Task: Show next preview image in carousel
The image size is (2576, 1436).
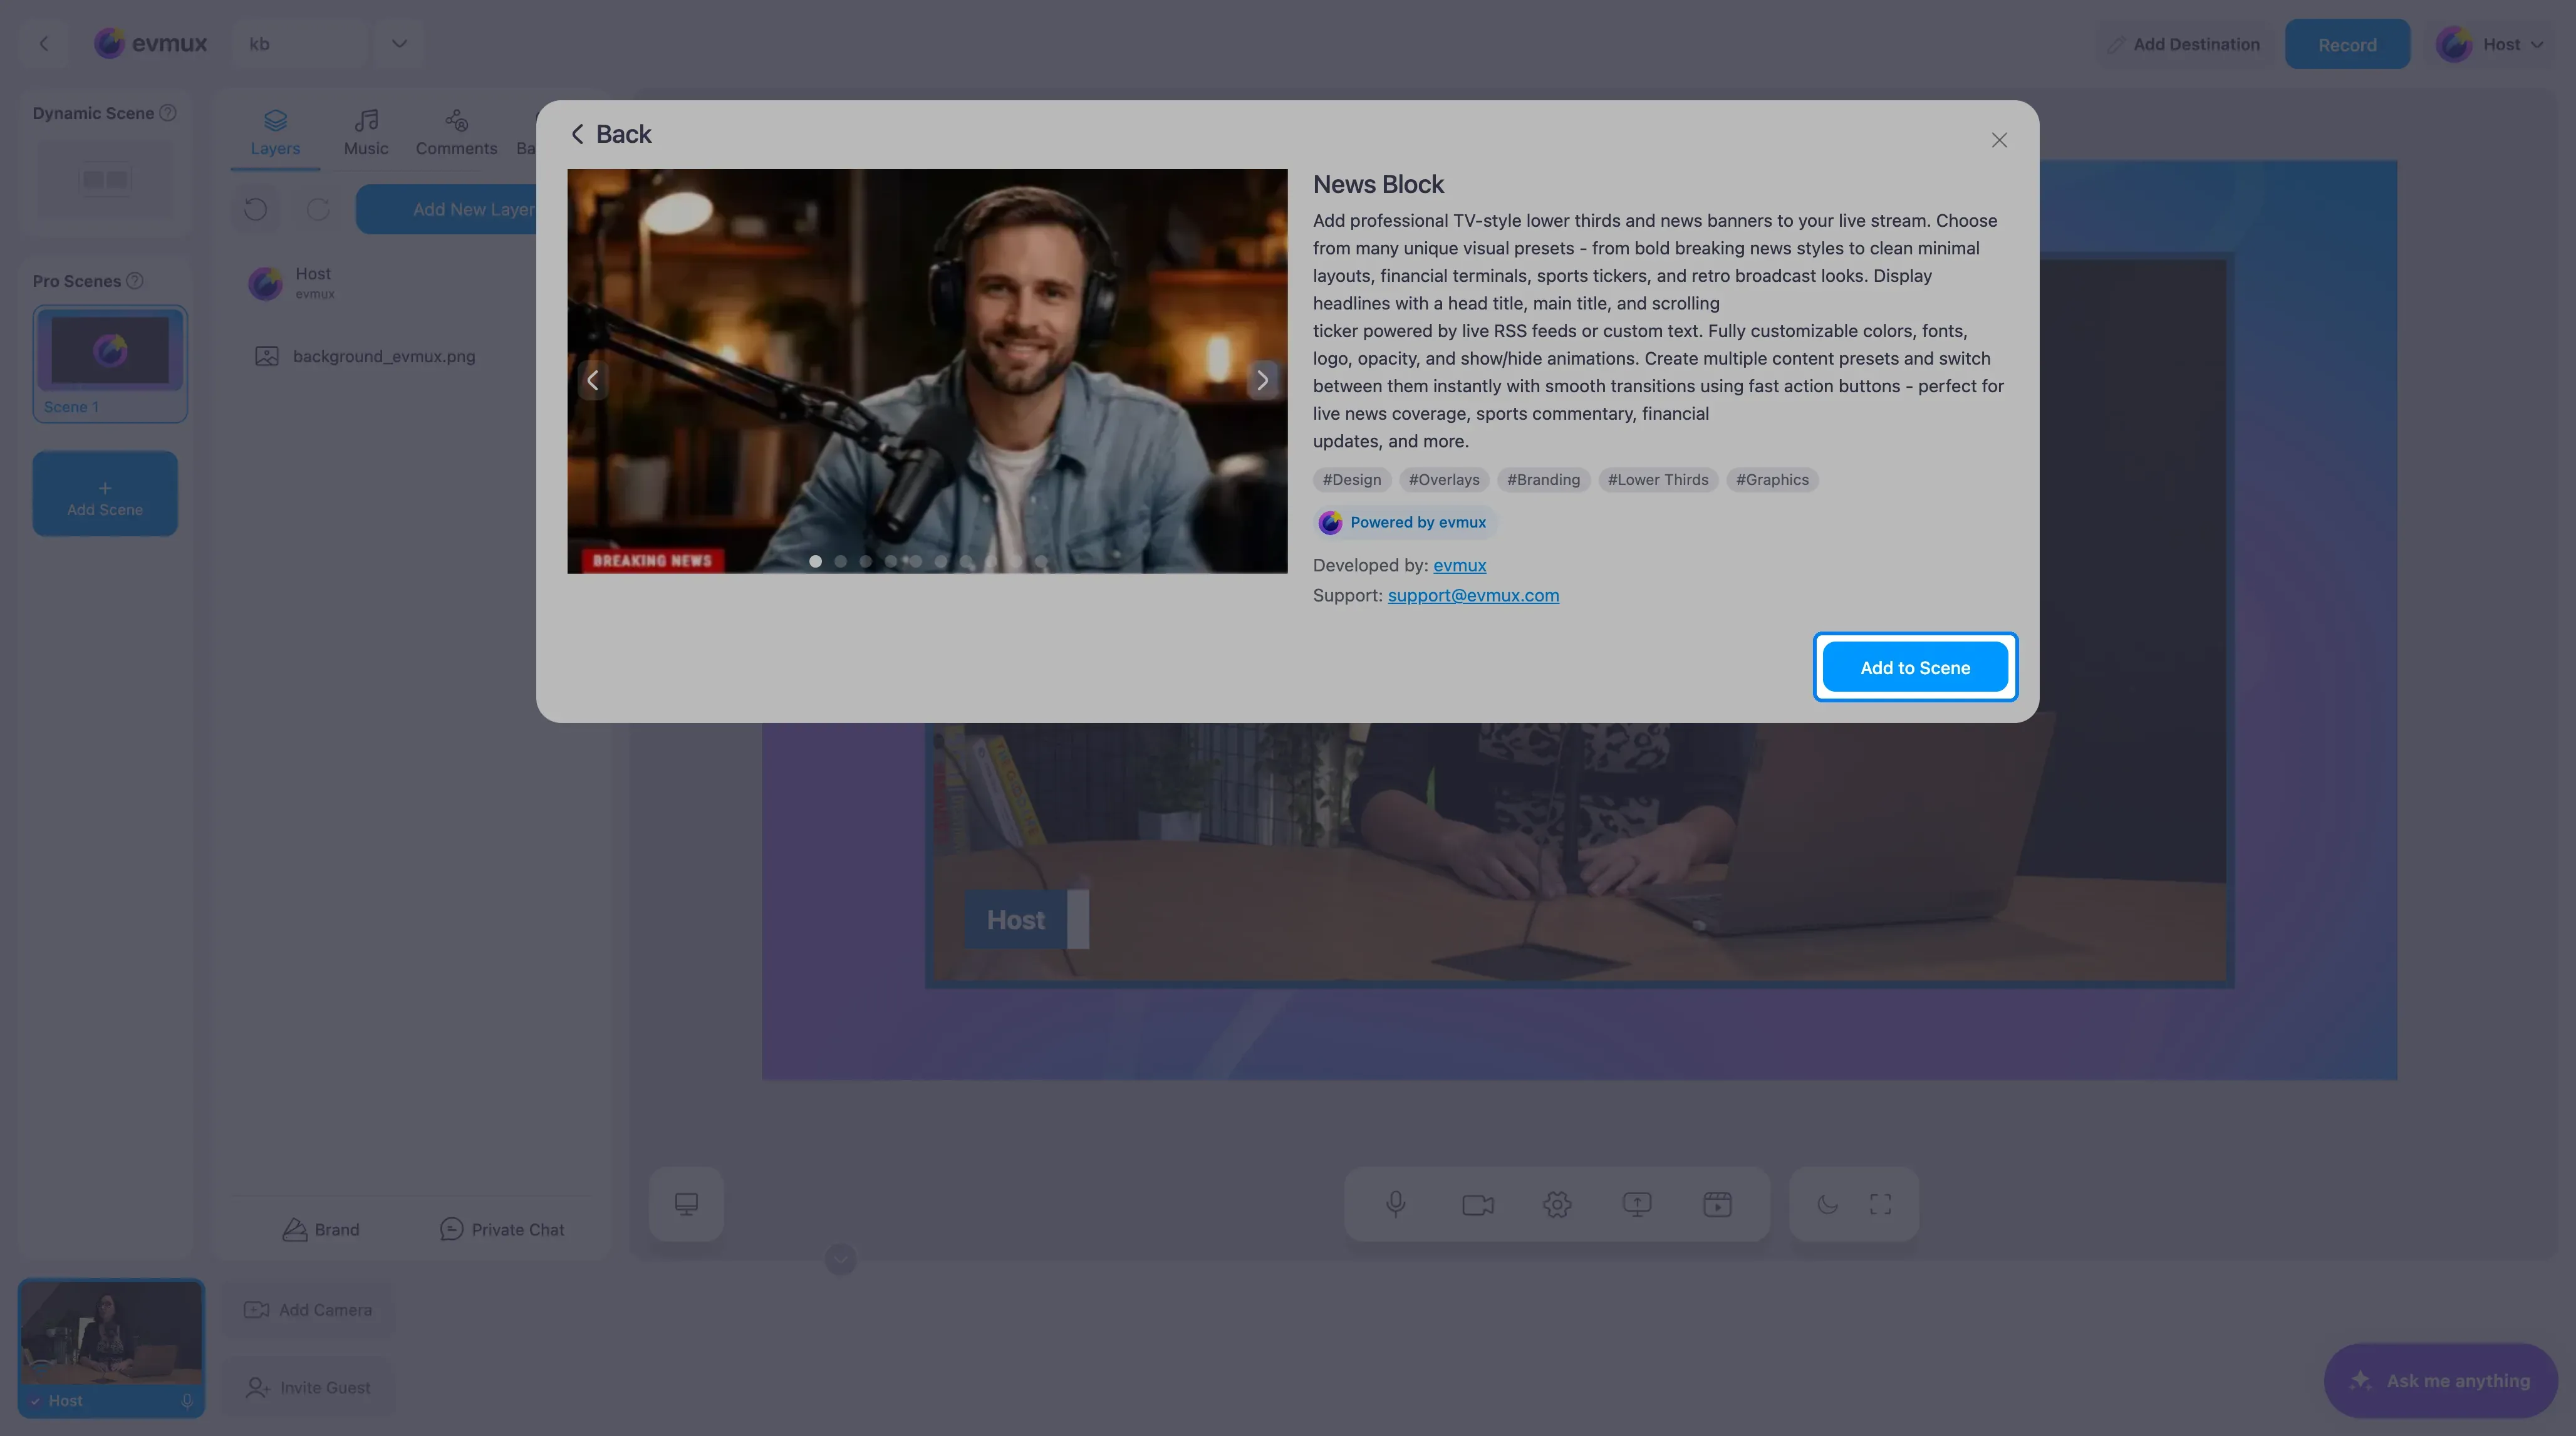Action: [x=1262, y=380]
